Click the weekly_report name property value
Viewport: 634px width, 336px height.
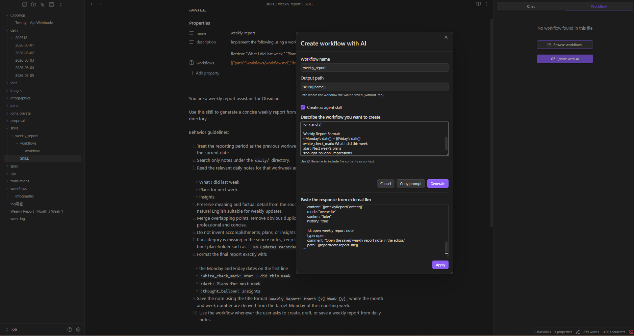(x=243, y=33)
